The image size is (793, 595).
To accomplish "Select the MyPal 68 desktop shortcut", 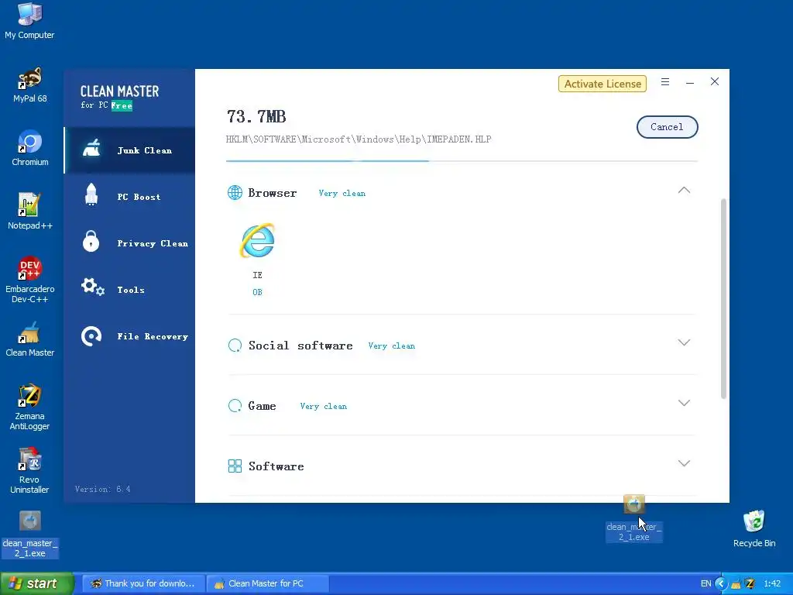I will [30, 84].
